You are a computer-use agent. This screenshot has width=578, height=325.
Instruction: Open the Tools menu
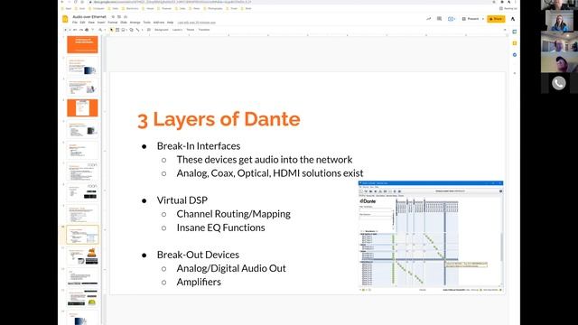tap(146, 23)
